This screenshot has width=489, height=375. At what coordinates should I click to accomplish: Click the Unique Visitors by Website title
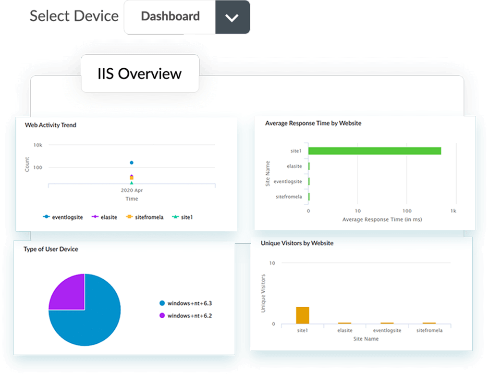(x=297, y=243)
